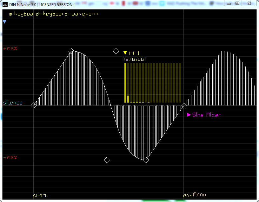Screen dimensions: 259x202
Task: Select the diamond vertex at the negative trough
Action: [146, 160]
